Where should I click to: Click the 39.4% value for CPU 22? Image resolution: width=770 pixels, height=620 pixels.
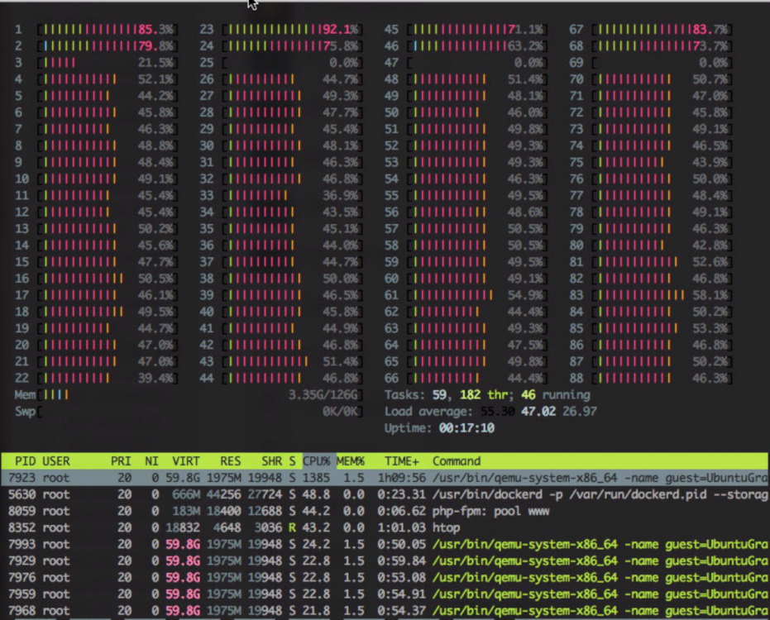tap(155, 378)
